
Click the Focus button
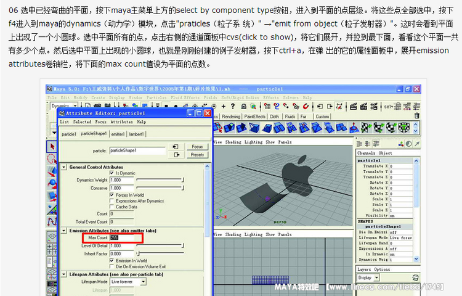click(x=197, y=147)
